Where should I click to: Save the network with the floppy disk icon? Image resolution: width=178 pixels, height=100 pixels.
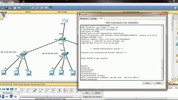(6, 8)
